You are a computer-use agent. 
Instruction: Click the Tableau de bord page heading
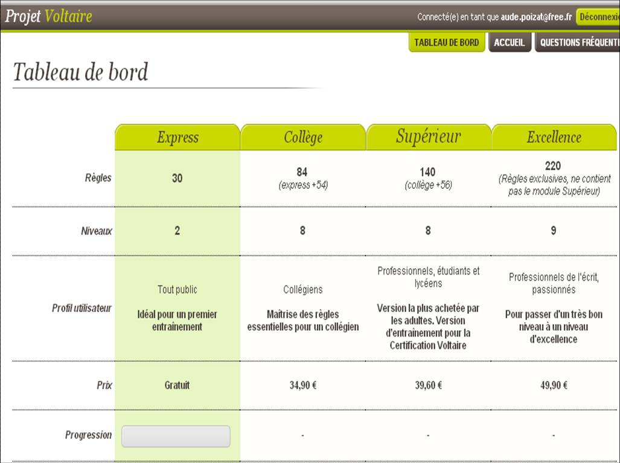pos(81,72)
